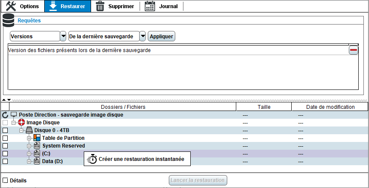This screenshot has width=369, height=188.
Task: Check the System Reserved checkbox
Action: (x=5, y=145)
